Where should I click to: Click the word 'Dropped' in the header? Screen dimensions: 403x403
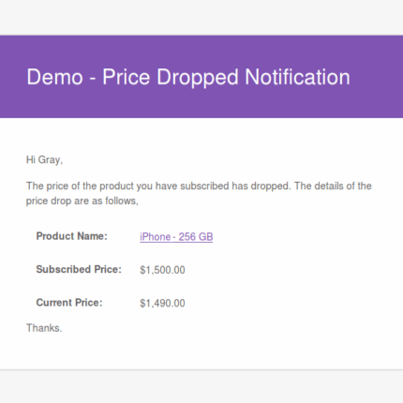tap(198, 78)
